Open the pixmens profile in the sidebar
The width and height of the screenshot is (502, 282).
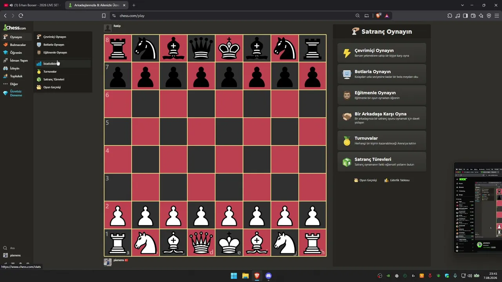[16, 255]
